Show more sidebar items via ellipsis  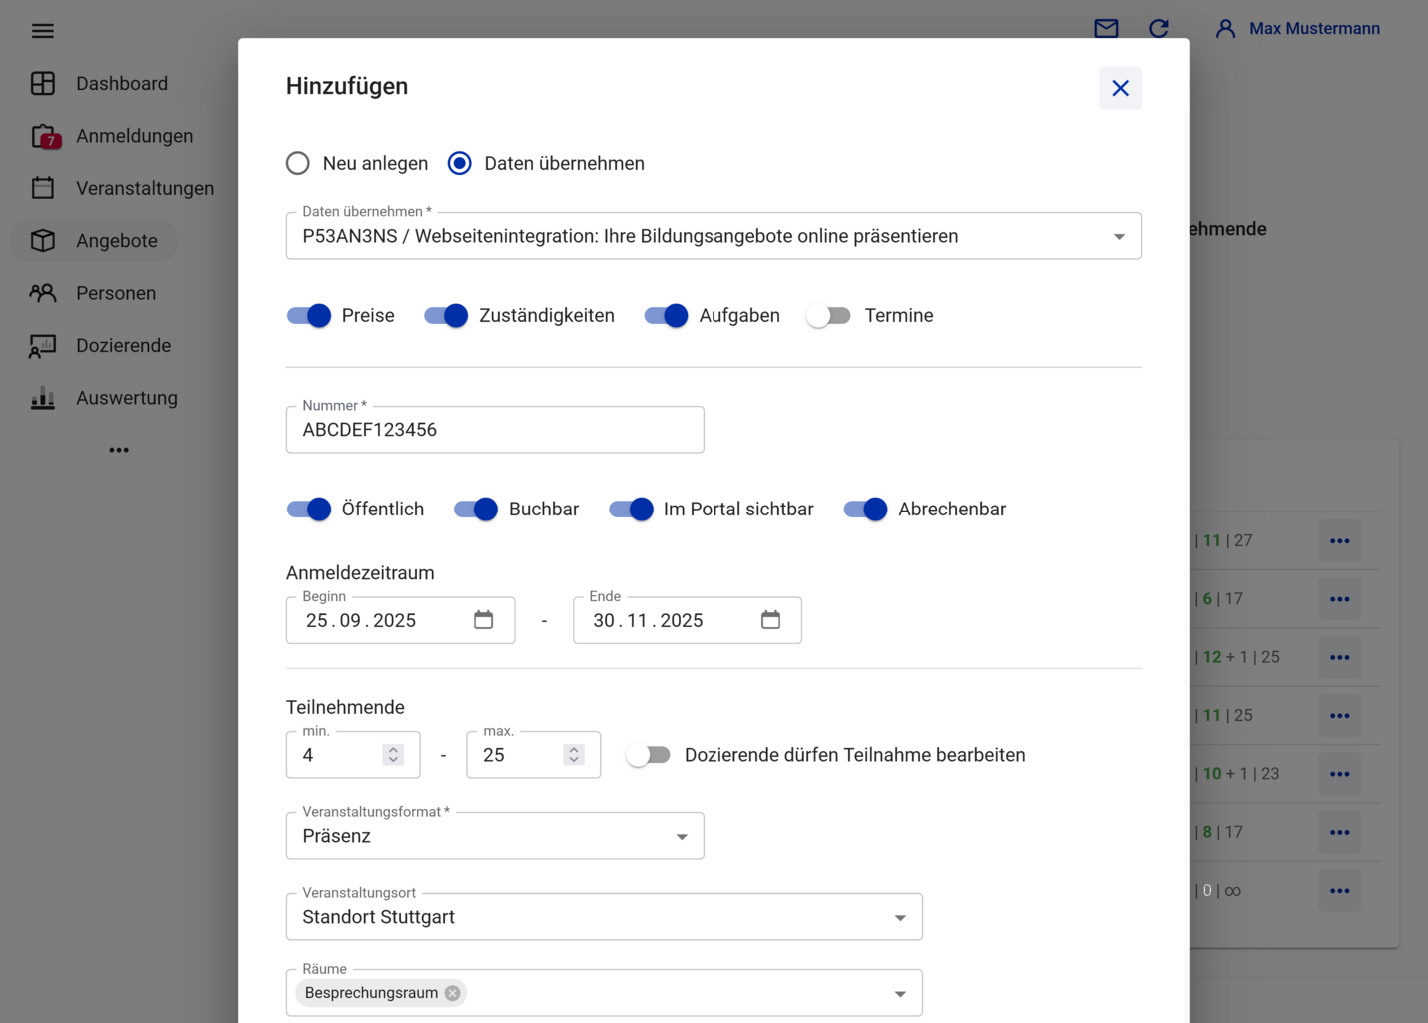(119, 450)
